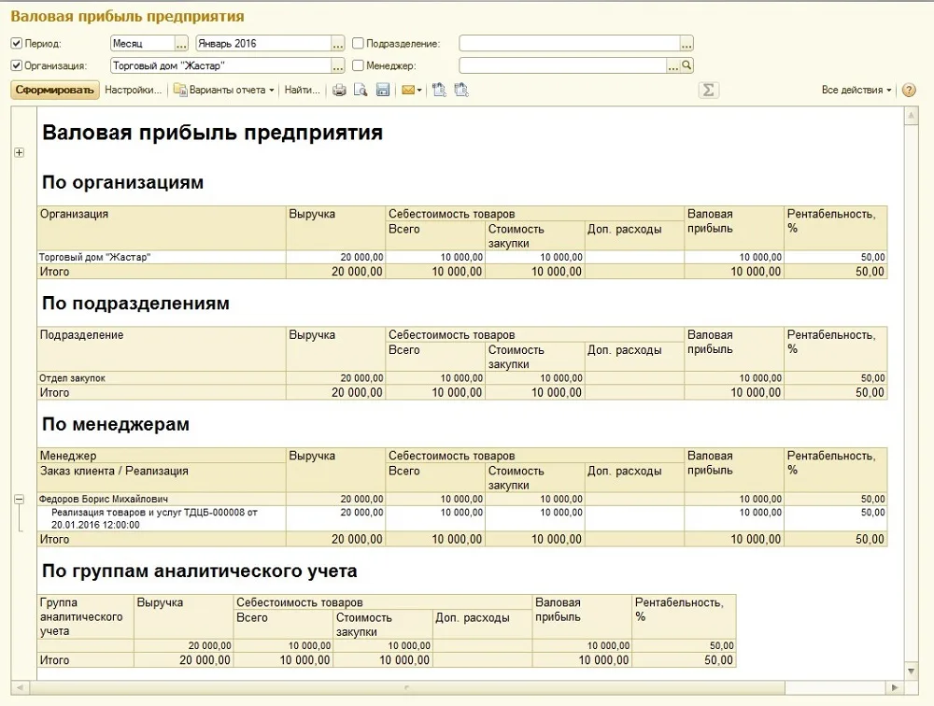Screen dimensions: 934x706
Task: Click inside the Подразделение input field
Action: pyautogui.click(x=570, y=44)
